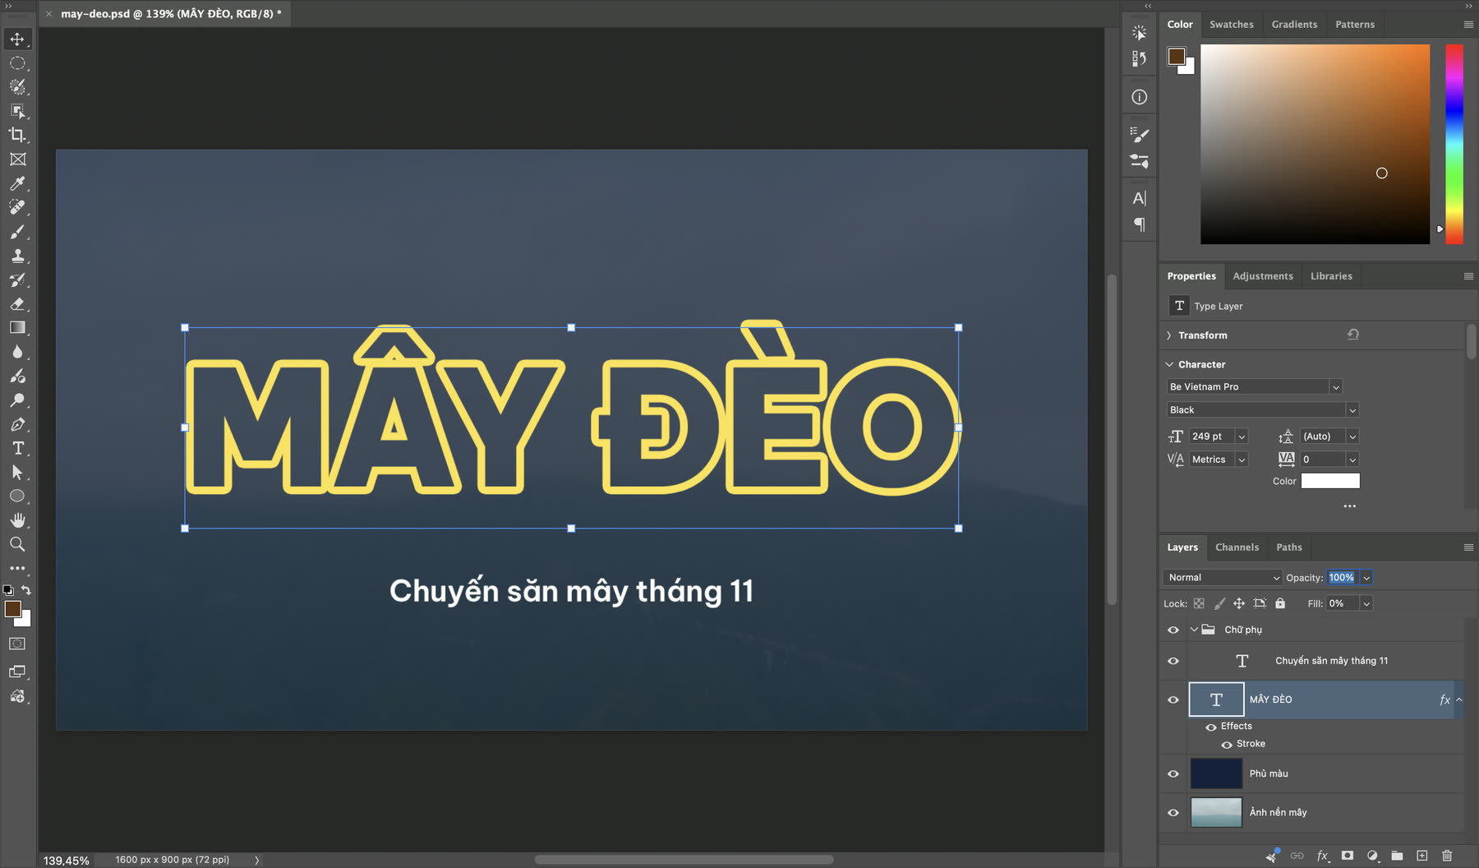Hide the Chữ phụ group

pos(1173,630)
